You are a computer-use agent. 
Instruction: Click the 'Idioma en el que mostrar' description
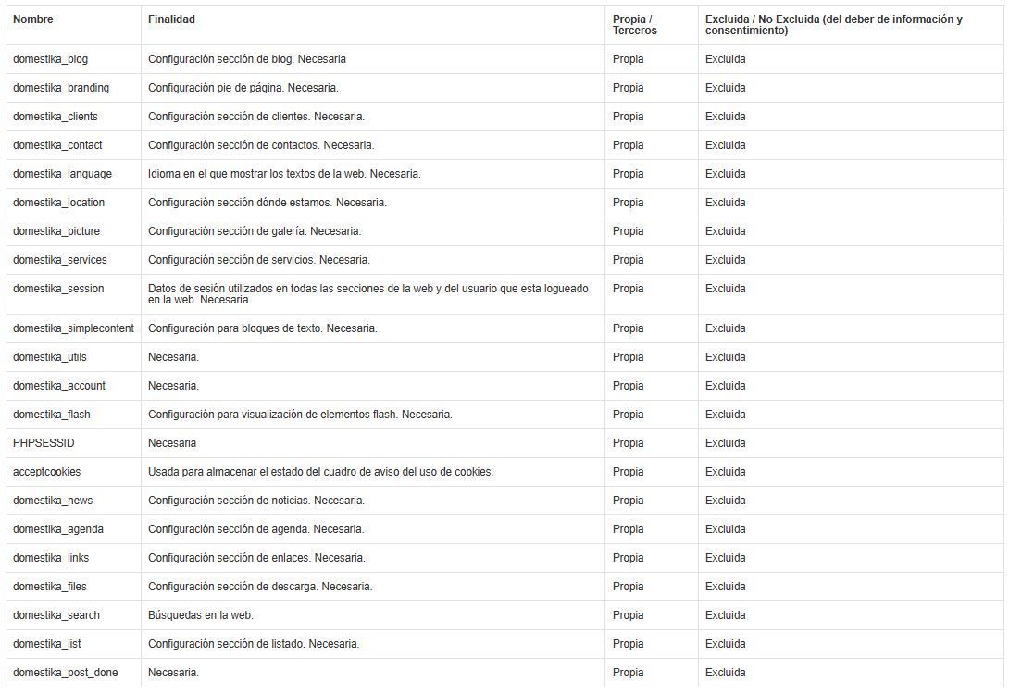coord(284,174)
